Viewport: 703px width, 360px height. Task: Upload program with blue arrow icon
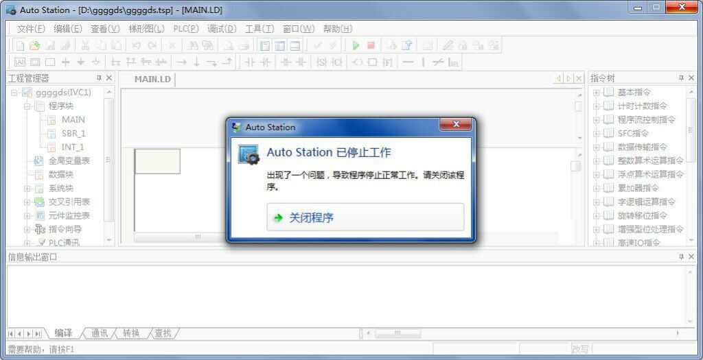coord(406,45)
